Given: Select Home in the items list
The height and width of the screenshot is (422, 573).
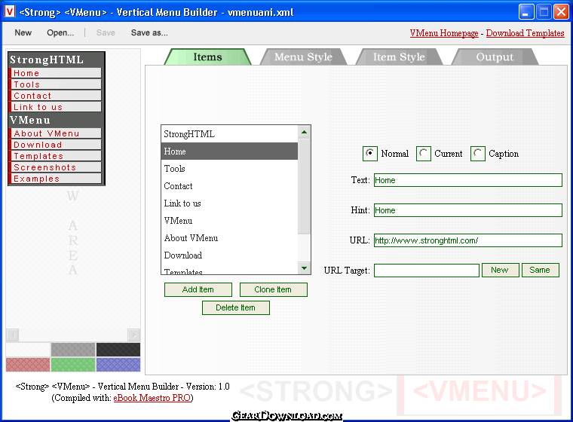Looking at the screenshot, I should pyautogui.click(x=229, y=151).
